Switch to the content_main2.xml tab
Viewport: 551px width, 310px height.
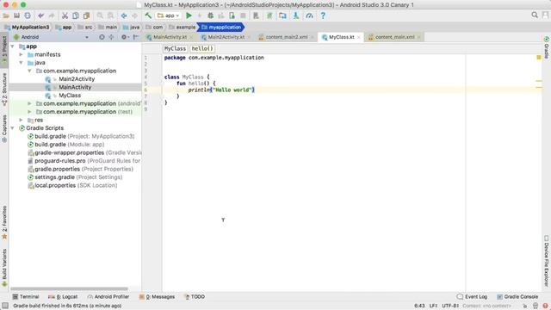(x=287, y=37)
